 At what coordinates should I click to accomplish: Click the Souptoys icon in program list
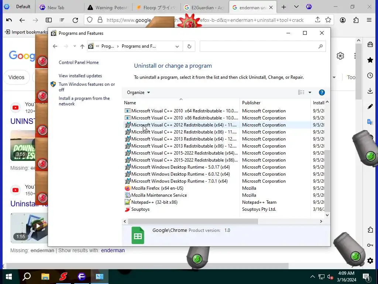pos(127,209)
